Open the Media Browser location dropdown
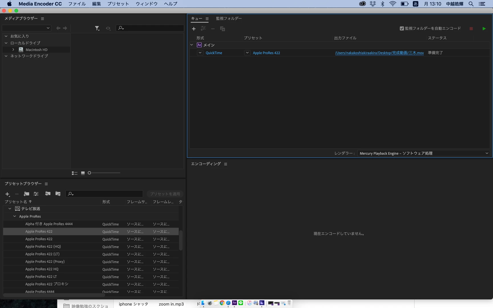Viewport: 493px width, 308px height. click(27, 28)
